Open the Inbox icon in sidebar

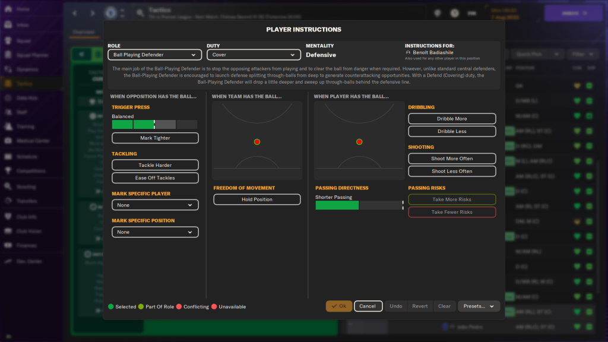click(x=9, y=25)
